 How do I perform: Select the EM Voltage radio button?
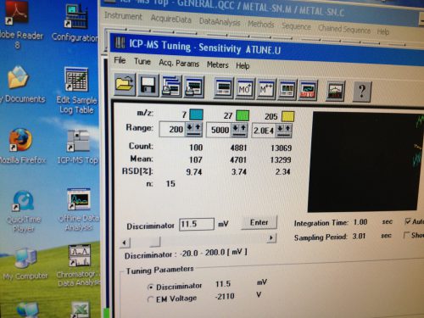(x=151, y=299)
